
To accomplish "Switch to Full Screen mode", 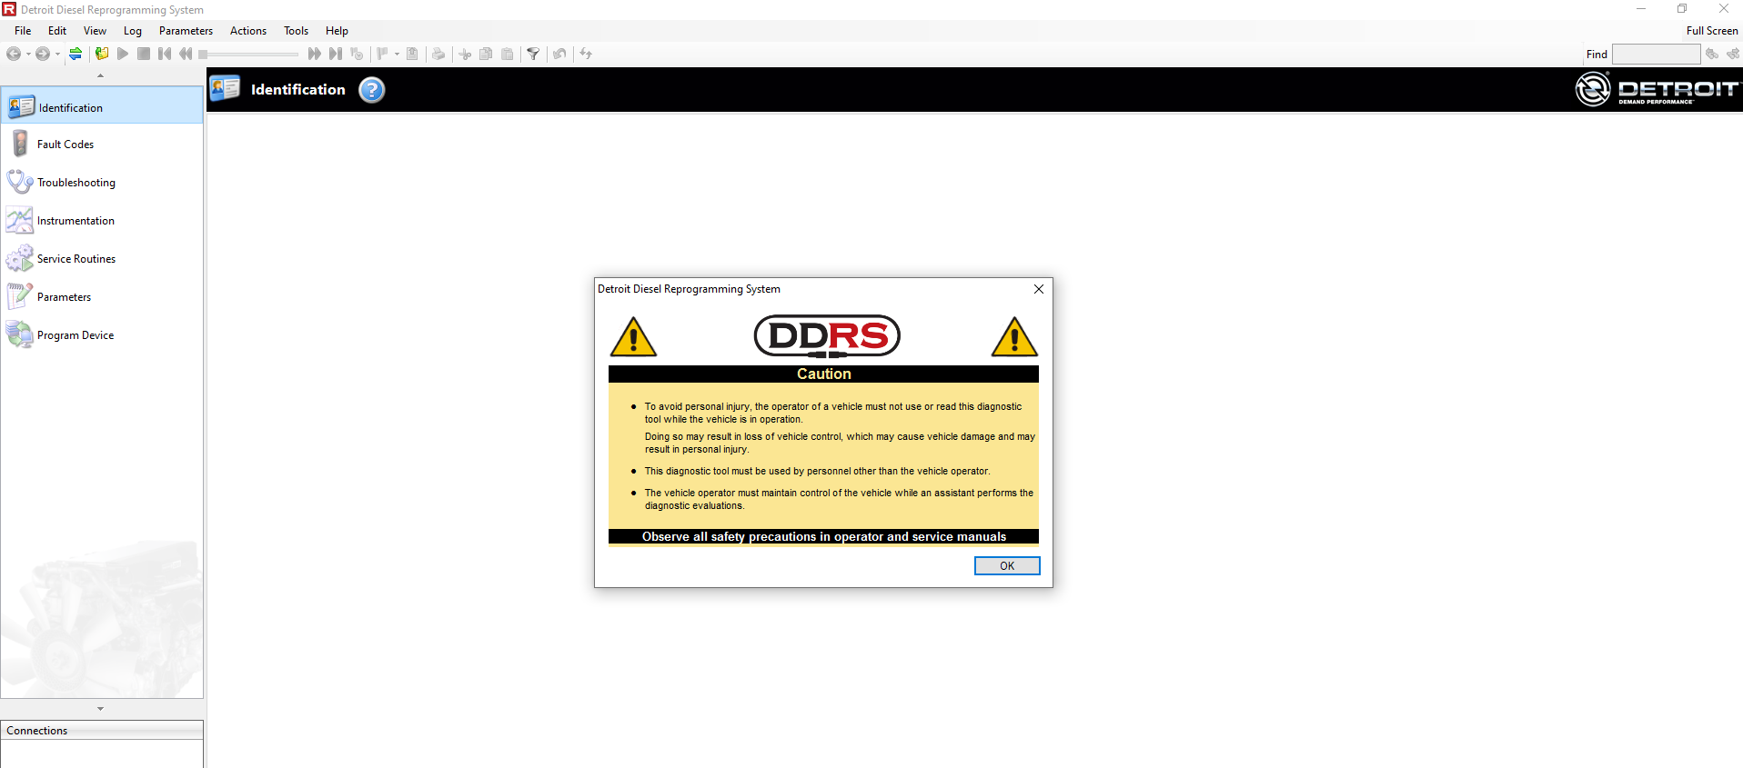I will (1711, 31).
